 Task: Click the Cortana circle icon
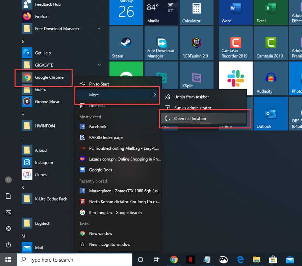(141, 260)
